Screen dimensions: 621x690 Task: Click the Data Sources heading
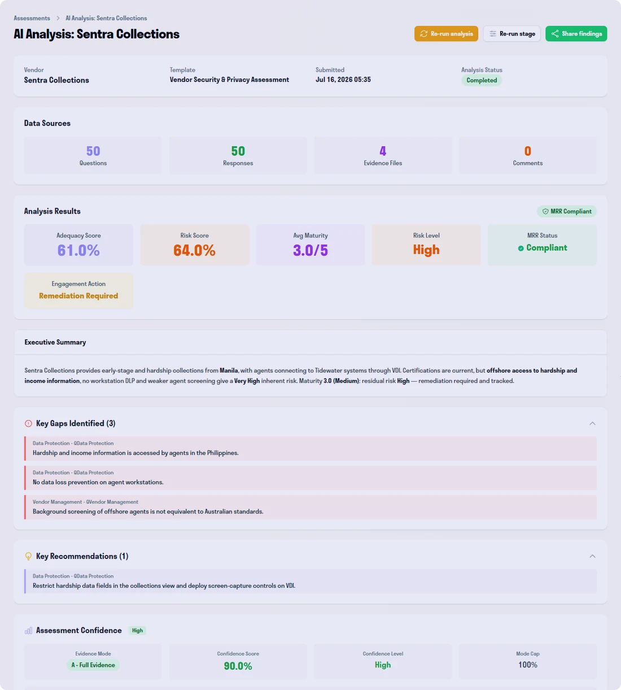point(47,123)
